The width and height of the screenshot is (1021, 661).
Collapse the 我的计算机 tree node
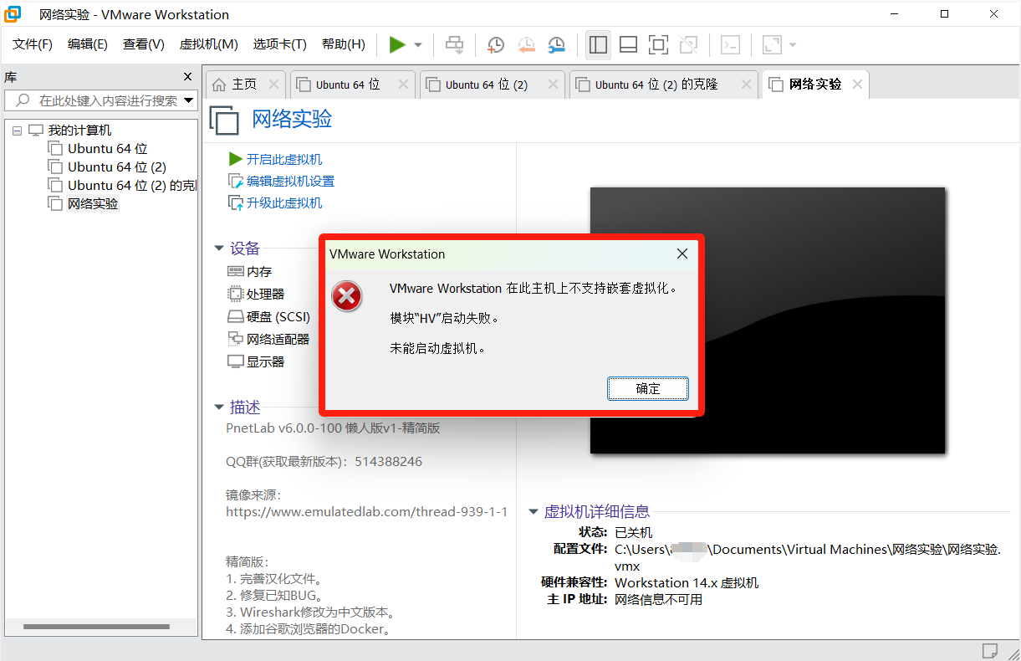18,131
